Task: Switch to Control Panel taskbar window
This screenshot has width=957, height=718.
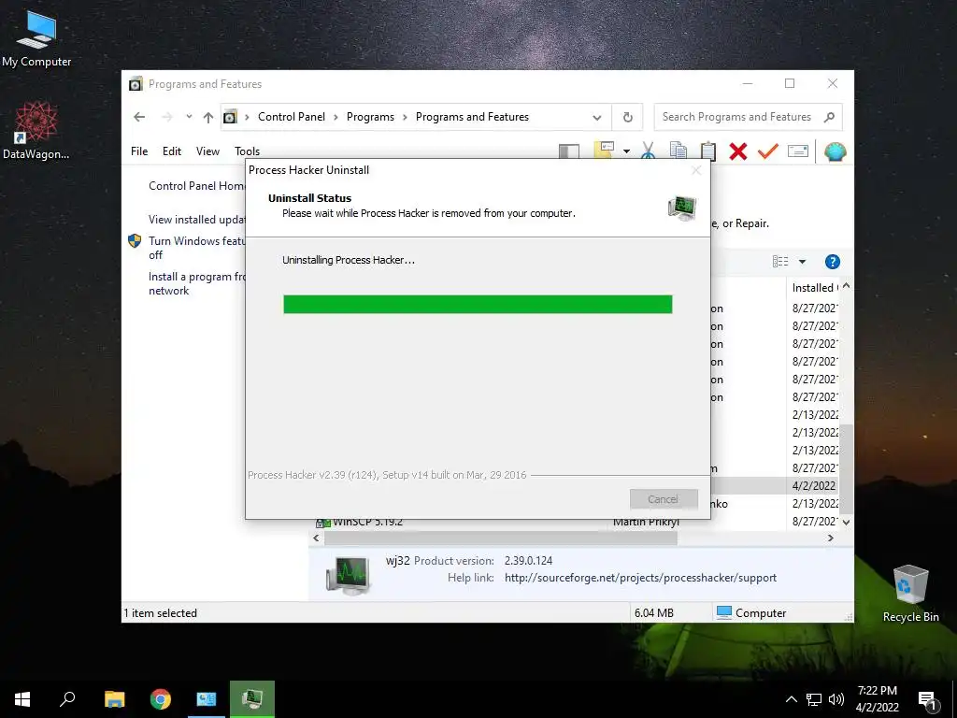Action: point(207,699)
